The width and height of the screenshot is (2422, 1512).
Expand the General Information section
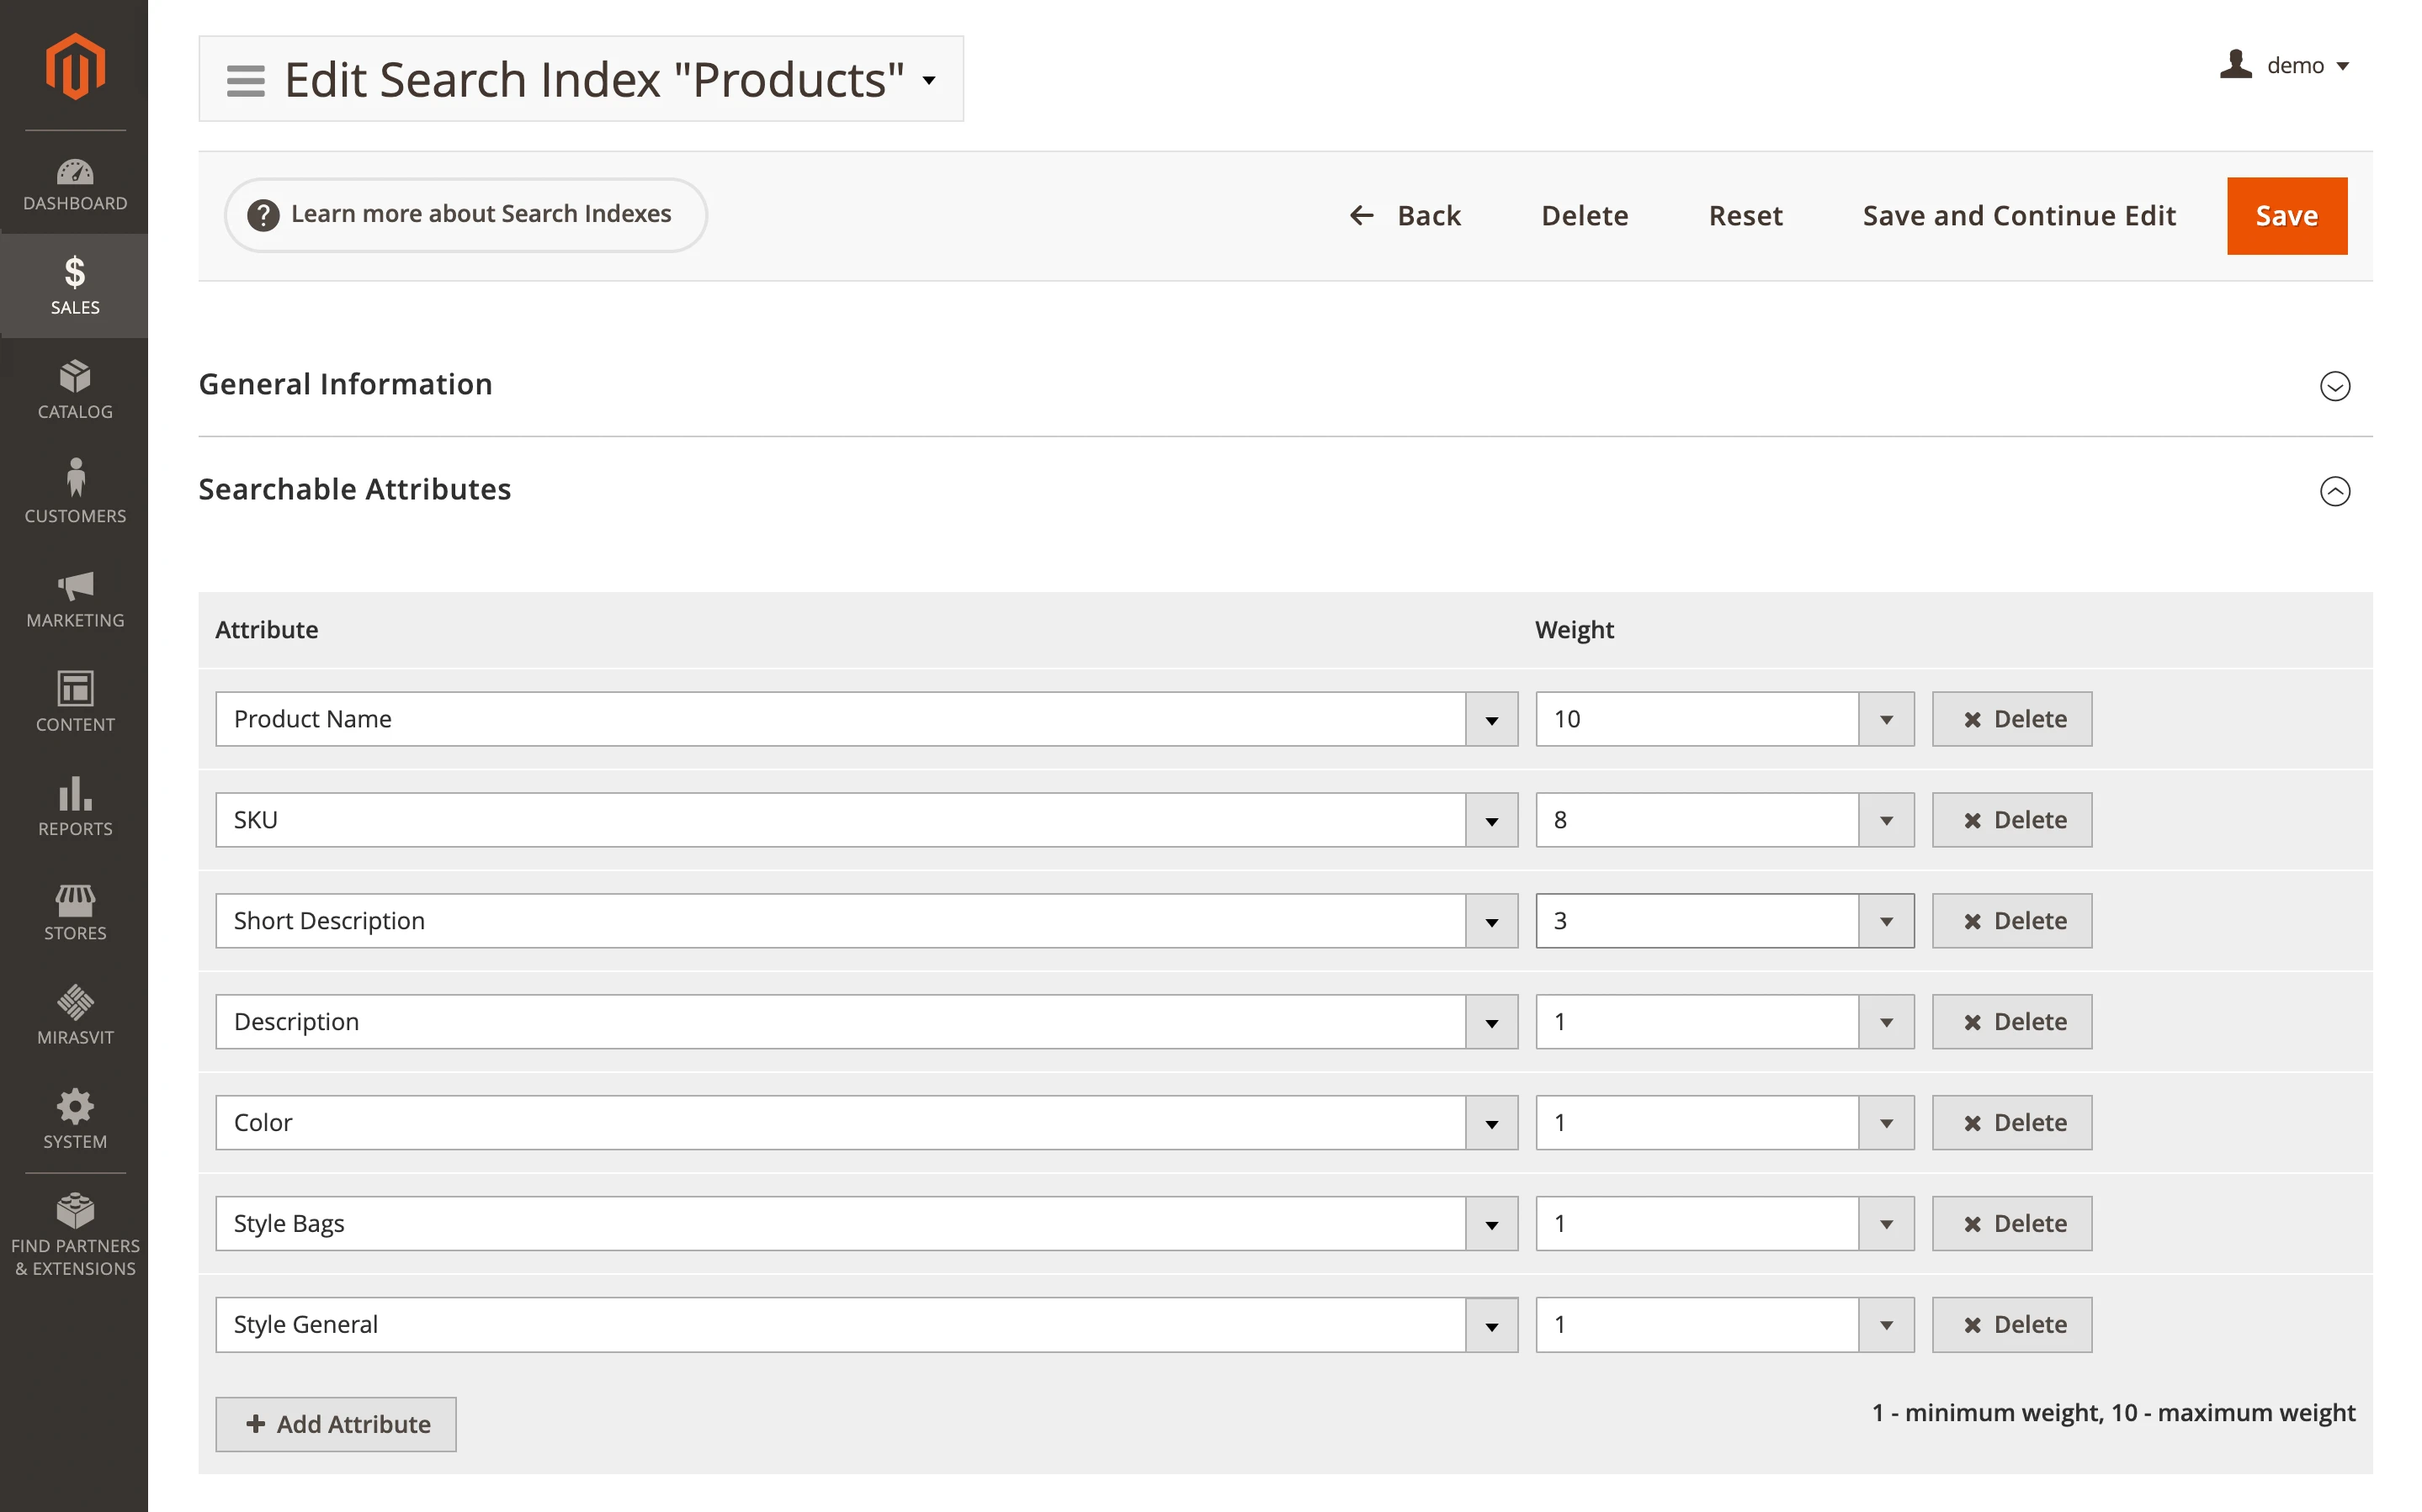click(2336, 387)
